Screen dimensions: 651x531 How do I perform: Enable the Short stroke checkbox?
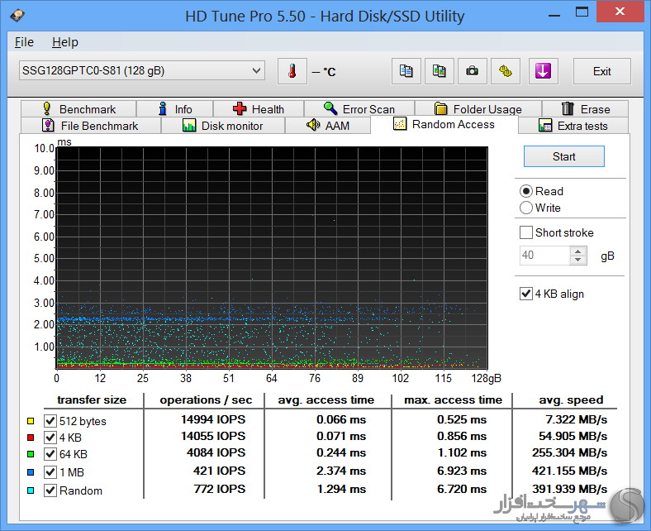[526, 232]
